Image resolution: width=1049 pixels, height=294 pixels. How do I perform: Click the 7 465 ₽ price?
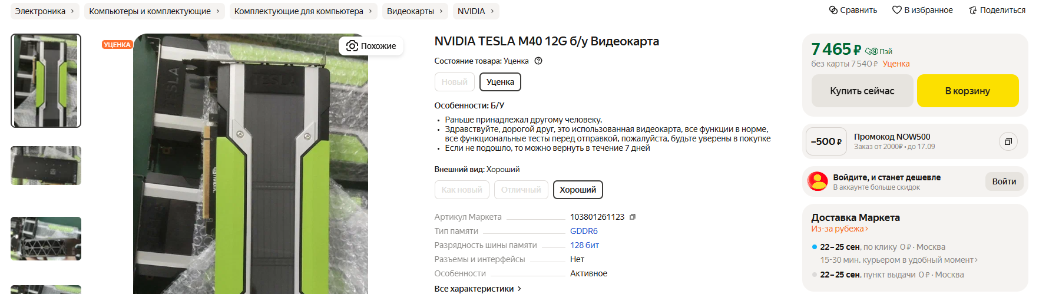pos(836,49)
